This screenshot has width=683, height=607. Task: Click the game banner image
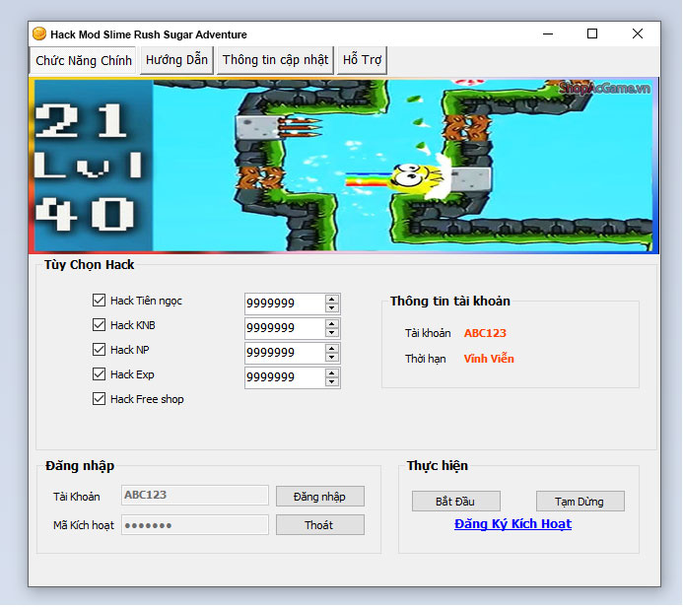click(344, 166)
